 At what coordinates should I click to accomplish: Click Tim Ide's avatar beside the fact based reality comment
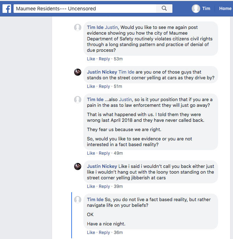(78, 200)
